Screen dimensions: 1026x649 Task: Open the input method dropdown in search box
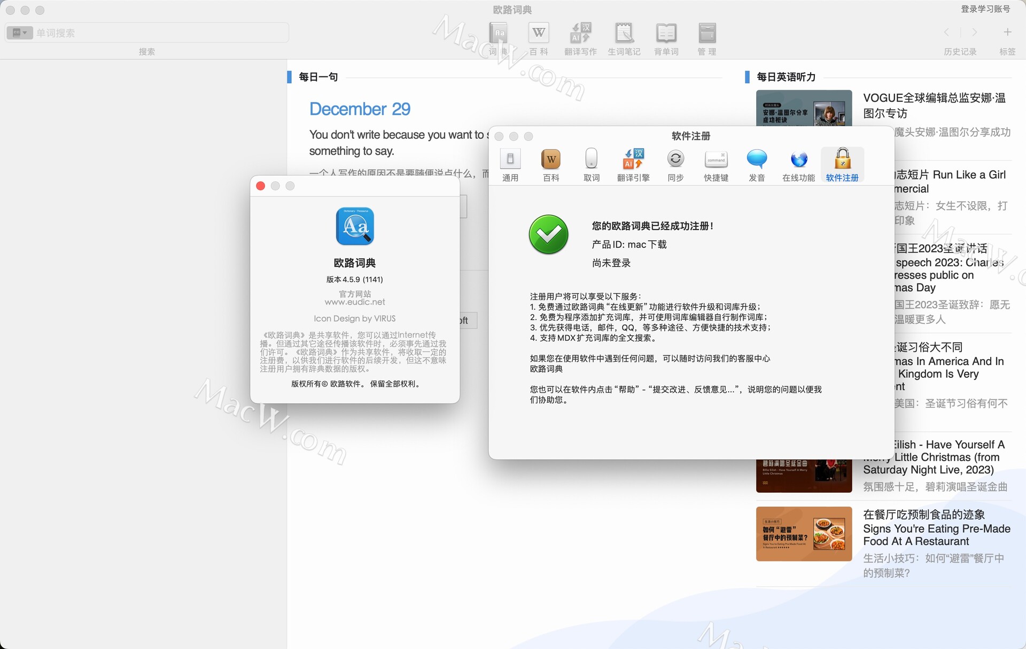tap(19, 33)
